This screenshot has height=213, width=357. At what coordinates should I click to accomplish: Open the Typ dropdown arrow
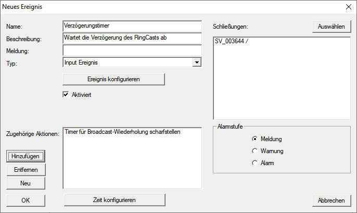click(x=196, y=62)
